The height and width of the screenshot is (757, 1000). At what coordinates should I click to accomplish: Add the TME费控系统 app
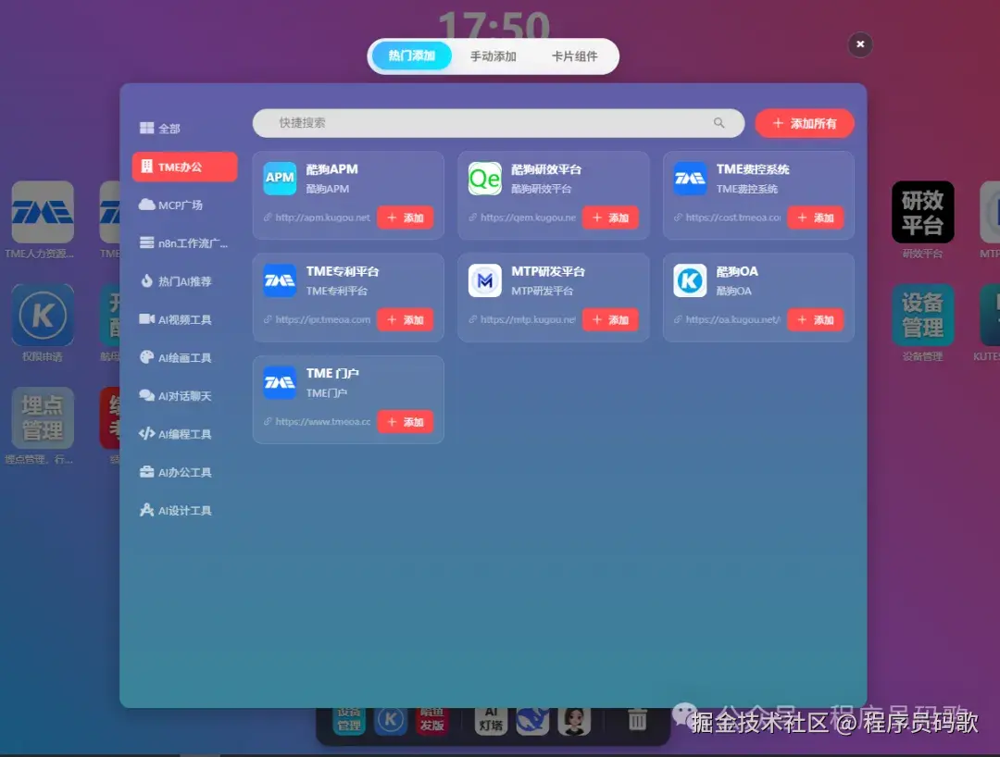point(815,217)
